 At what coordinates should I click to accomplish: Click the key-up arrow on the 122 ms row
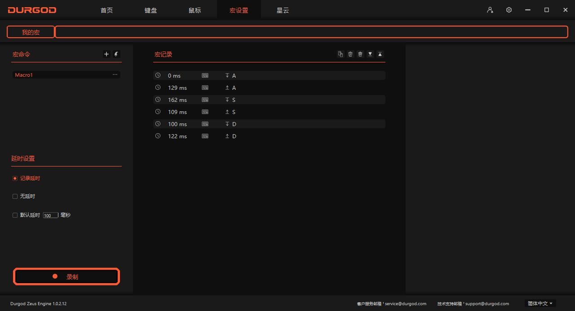pos(227,136)
